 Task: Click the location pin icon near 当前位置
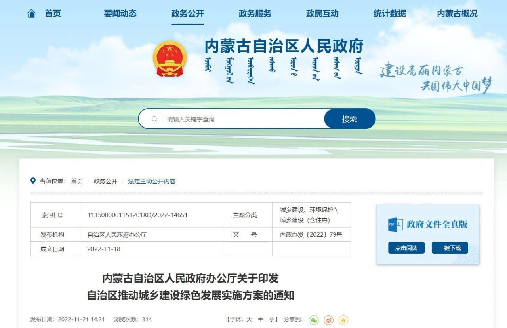(33, 181)
